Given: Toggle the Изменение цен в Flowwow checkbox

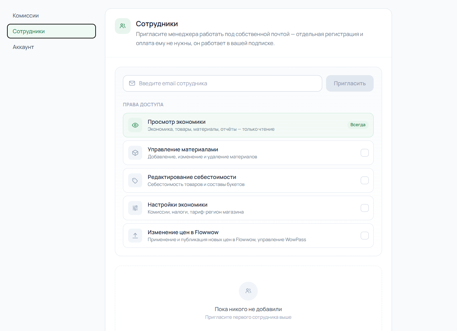Looking at the screenshot, I should [365, 236].
